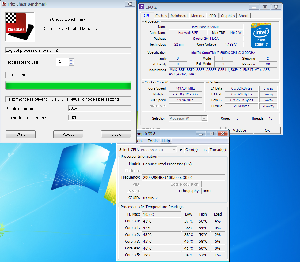Click the Validate button in CPU-Z
Screen dimensions: 300x262
(239, 130)
